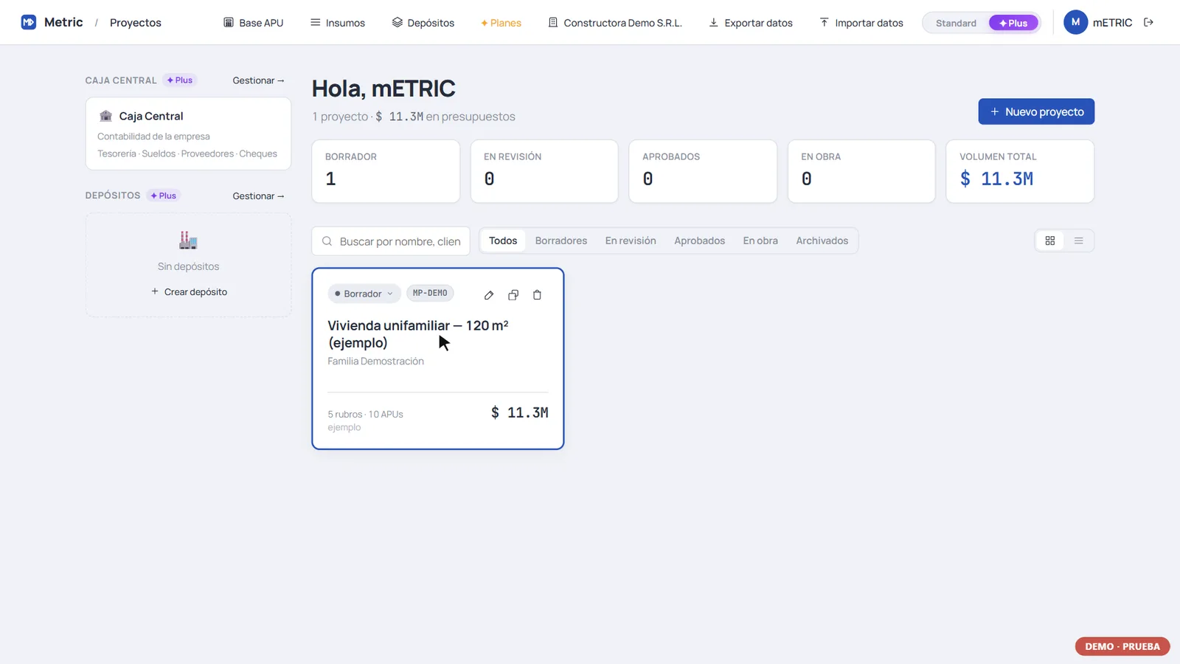This screenshot has height=664, width=1180.
Task: Show the En revisión tab
Action: [x=631, y=241]
